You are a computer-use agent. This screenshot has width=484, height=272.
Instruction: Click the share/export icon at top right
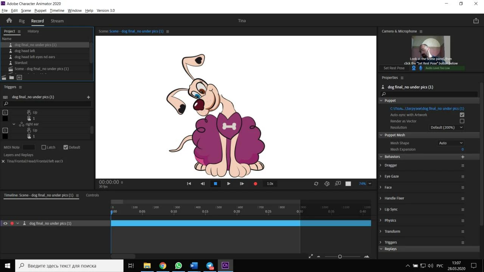pyautogui.click(x=476, y=21)
